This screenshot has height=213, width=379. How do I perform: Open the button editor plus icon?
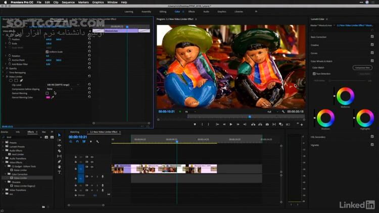tap(302, 125)
